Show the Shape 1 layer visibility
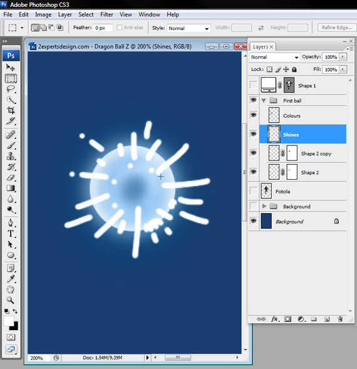Screen dimensions: 357x369 253,85
